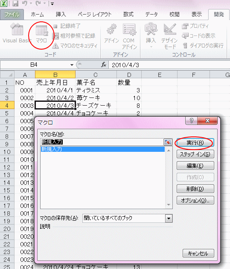Open マクロのセキュリティ settings
230x269 pixels.
[x=75, y=46]
